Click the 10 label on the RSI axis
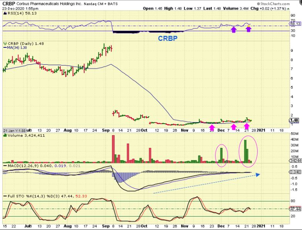Image resolution: width=302 pixels, height=230 pixels. 293,35
